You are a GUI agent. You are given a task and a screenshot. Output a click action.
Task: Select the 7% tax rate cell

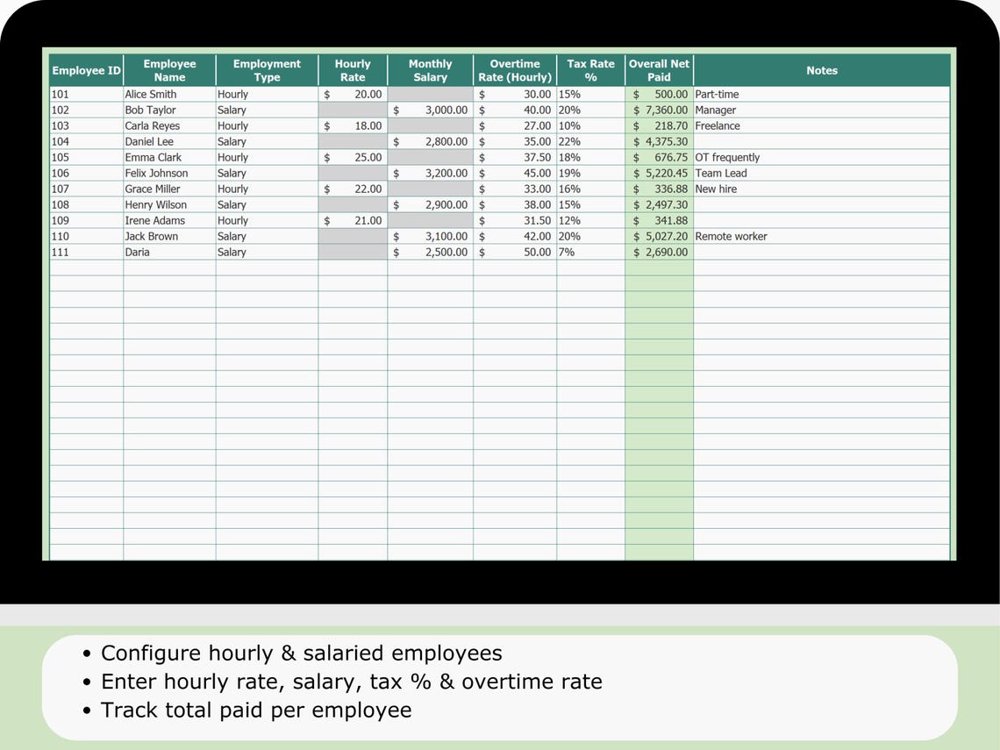[x=590, y=252]
